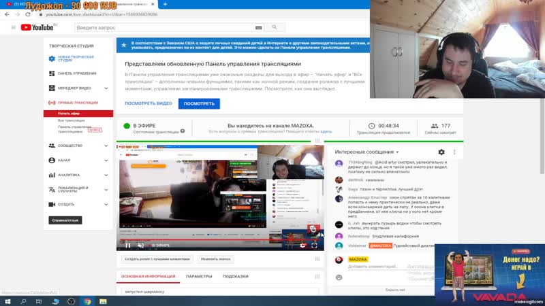This screenshot has width=545, height=306.
Task: Open the YouTube hamburger menu
Action: point(12,27)
